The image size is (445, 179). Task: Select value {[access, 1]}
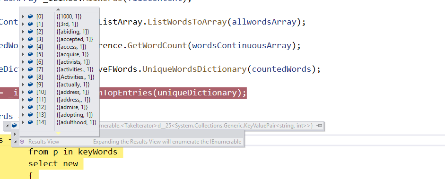point(71,47)
